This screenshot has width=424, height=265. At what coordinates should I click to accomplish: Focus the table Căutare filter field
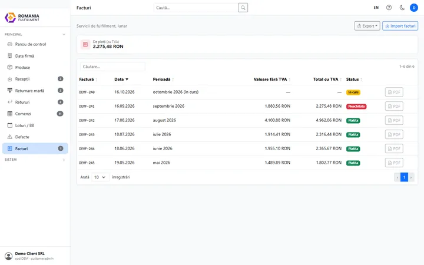pos(112,67)
